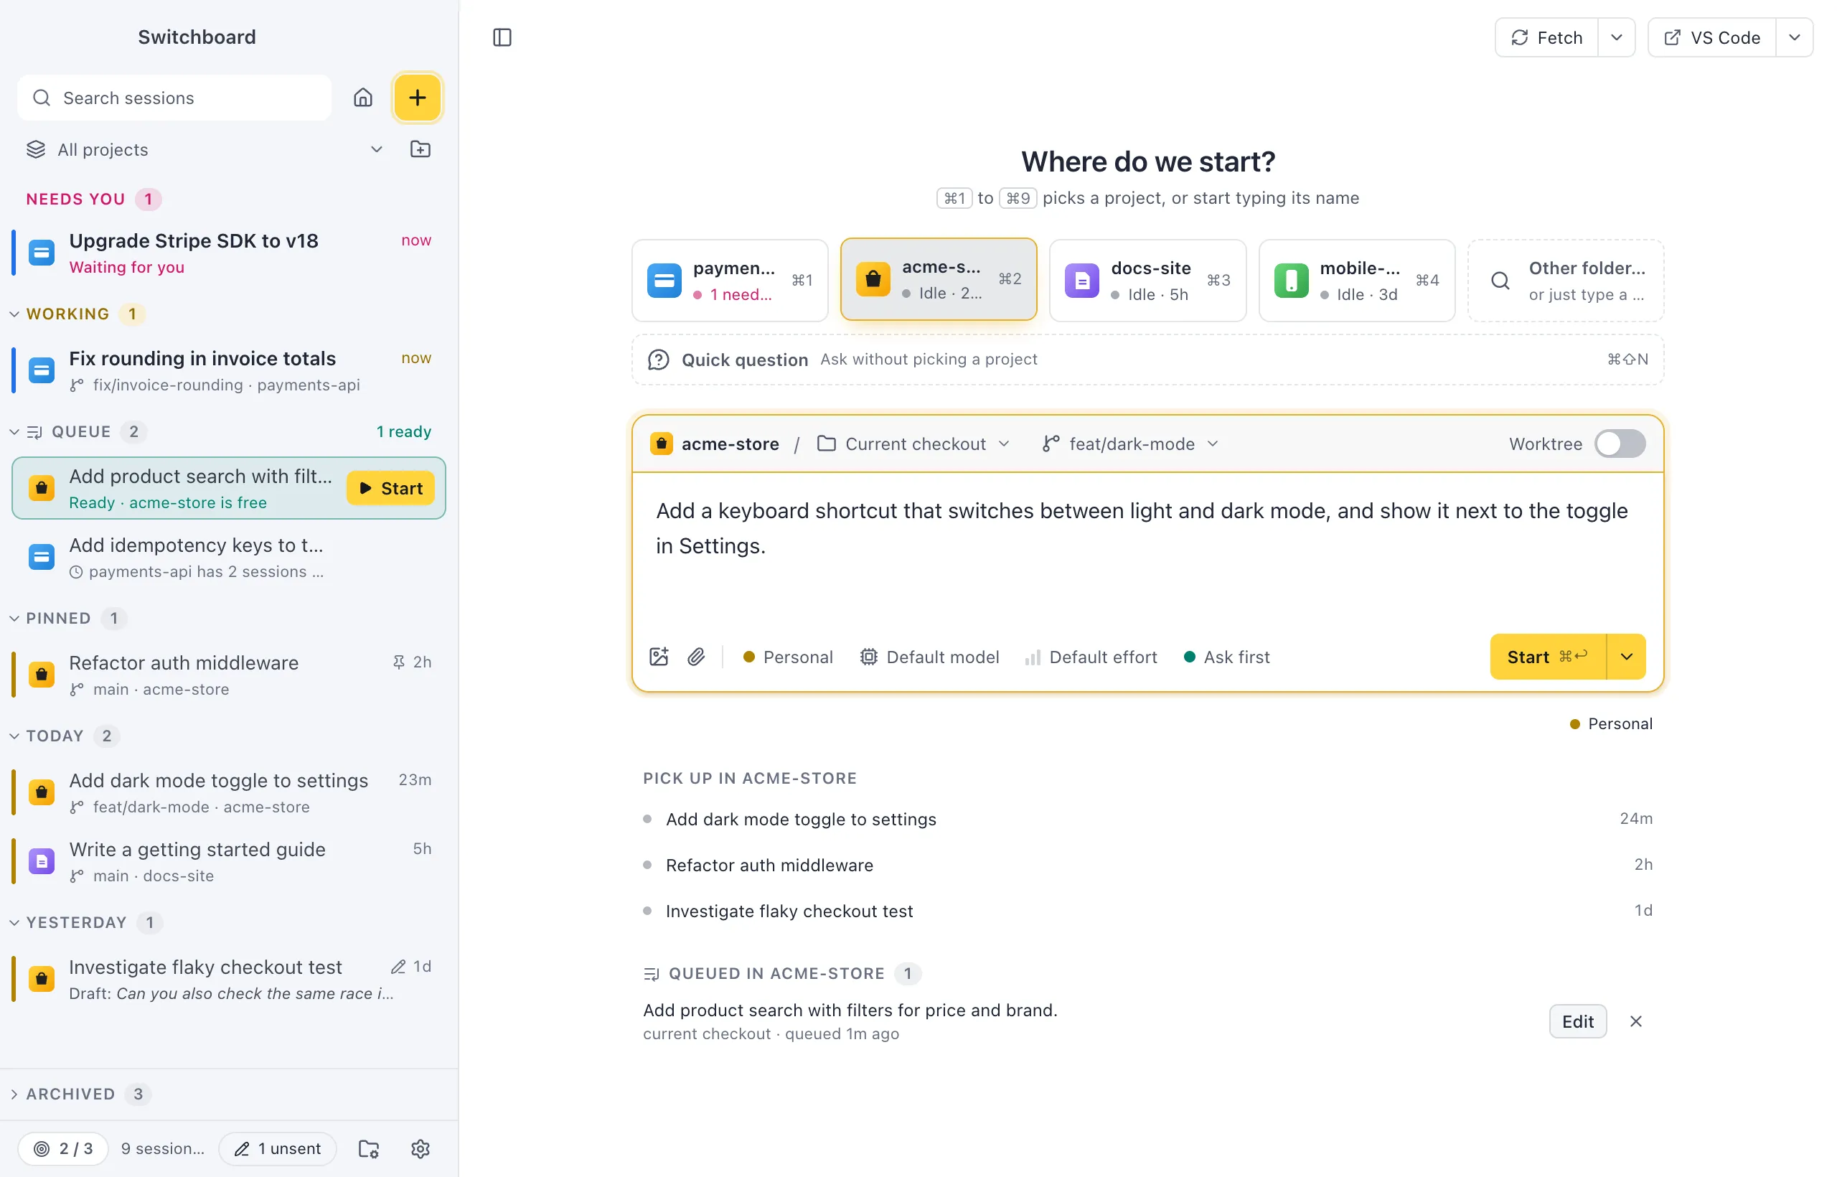The width and height of the screenshot is (1837, 1177).
Task: Click the paperclip attachment icon
Action: pyautogui.click(x=696, y=657)
